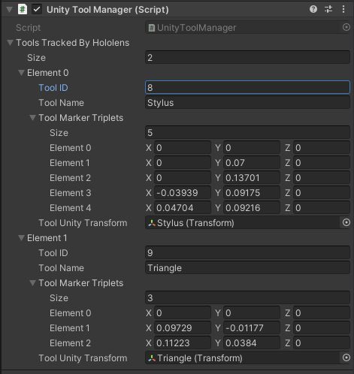Click Y field with value -0.01177
The width and height of the screenshot is (354, 374).
point(252,328)
